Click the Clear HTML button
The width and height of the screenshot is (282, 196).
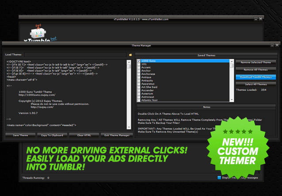tap(84, 135)
